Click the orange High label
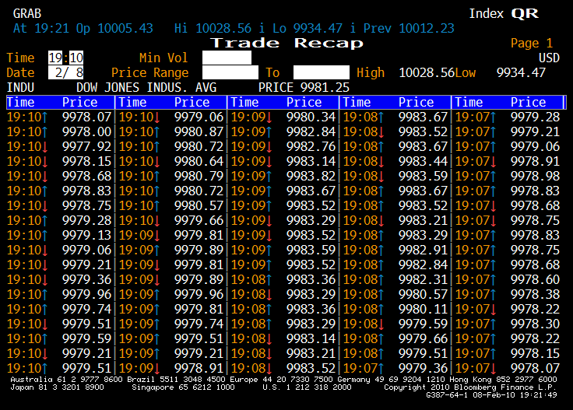 click(x=371, y=72)
